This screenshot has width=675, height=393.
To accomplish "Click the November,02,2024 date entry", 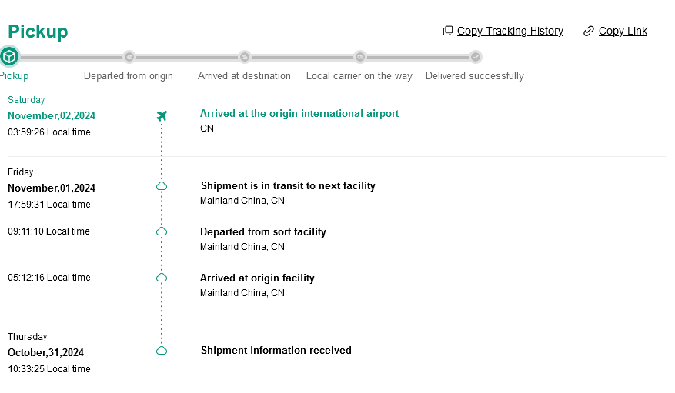I will [52, 116].
